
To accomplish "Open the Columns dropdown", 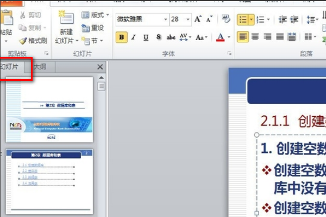I will (310, 37).
